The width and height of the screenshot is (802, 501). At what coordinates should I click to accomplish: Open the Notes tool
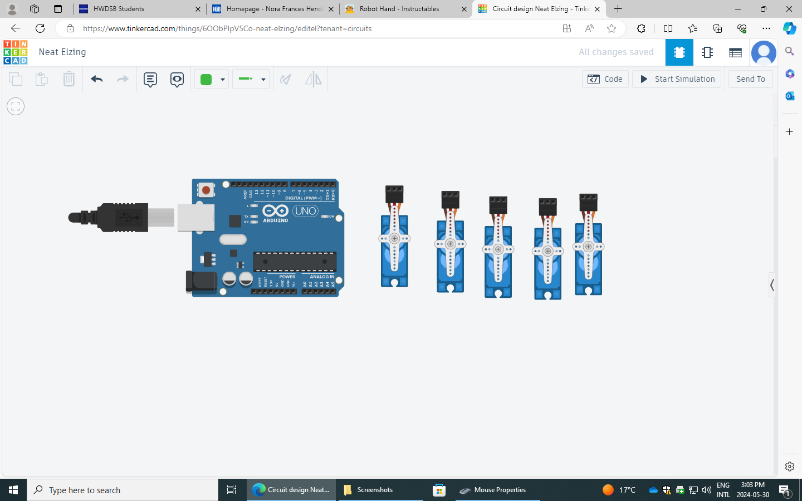coord(150,80)
